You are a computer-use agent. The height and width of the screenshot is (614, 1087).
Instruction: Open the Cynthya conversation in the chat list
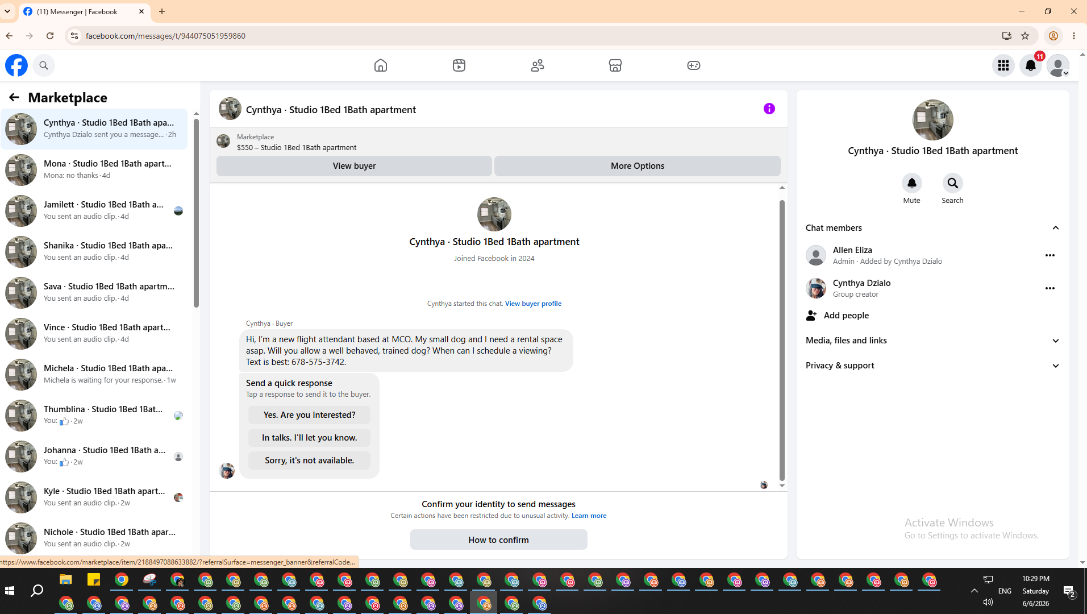click(94, 129)
